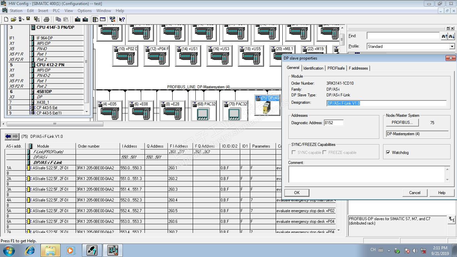This screenshot has width=457, height=257.
Task: Open Windows Explorer from the taskbar
Action: point(51,250)
